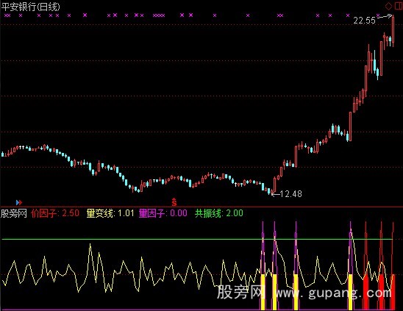The width and height of the screenshot is (403, 311).
Task: Click the 量因子: 0.00 indicator label
Action: pyautogui.click(x=163, y=213)
